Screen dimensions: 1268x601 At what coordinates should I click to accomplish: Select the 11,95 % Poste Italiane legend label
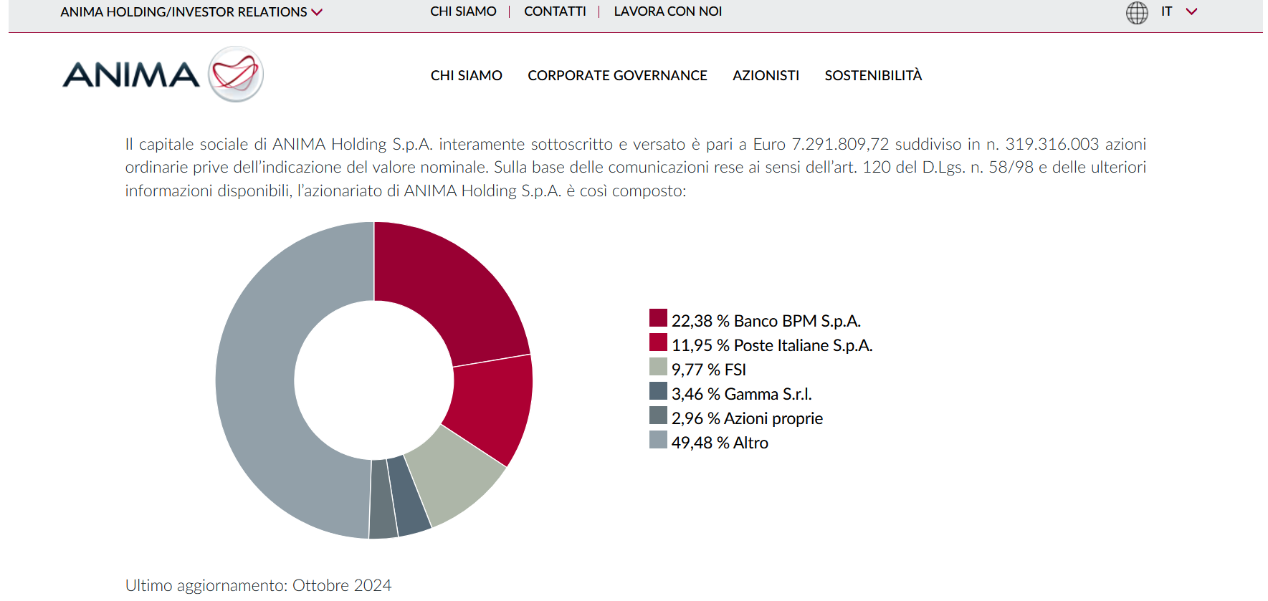[x=772, y=345]
